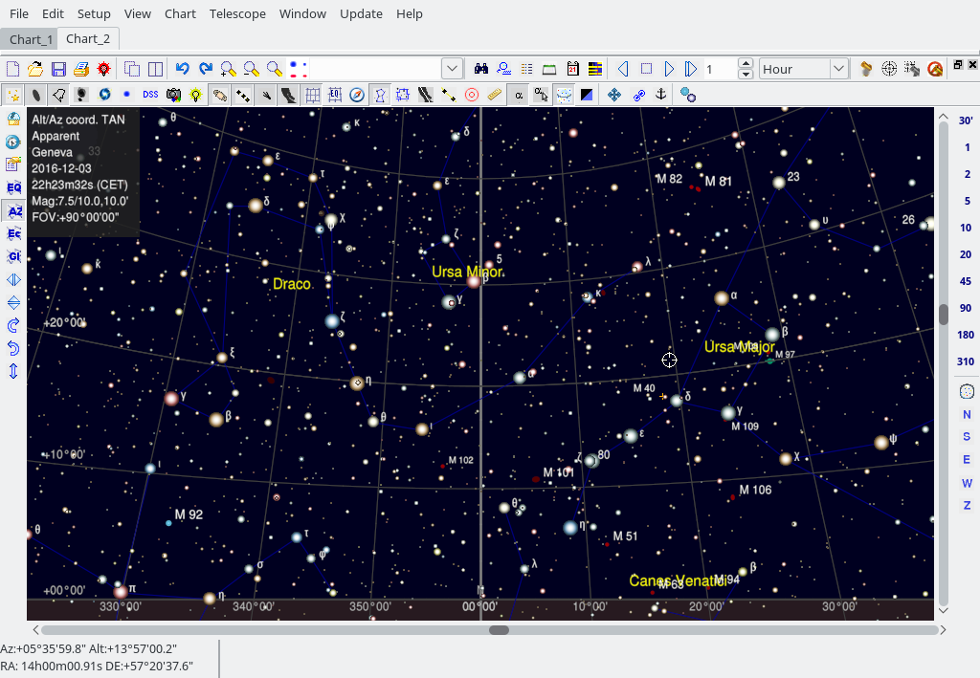This screenshot has height=678, width=980.
Task: Toggle the EQ equatorial grid overlay
Action: coord(334,95)
